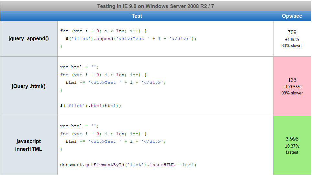Screen dimensions: 312x175
Task: Click the '99% slower' label
Action: [x=292, y=93]
